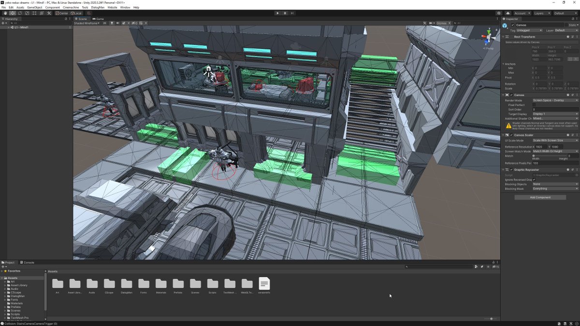Screen dimensions: 580x326
Task: Click the Project create plus button
Action: click(x=3, y=267)
